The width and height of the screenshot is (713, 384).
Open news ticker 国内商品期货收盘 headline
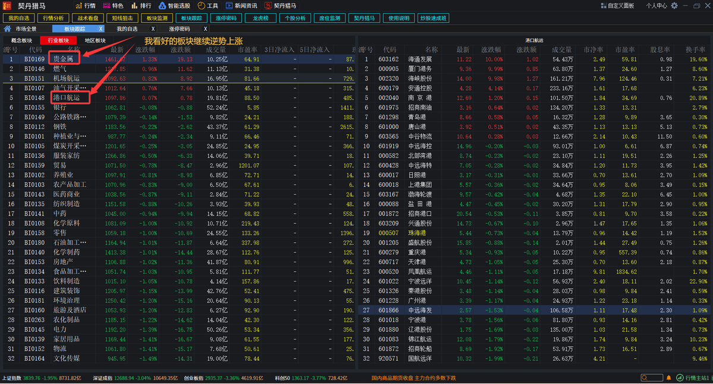point(414,378)
